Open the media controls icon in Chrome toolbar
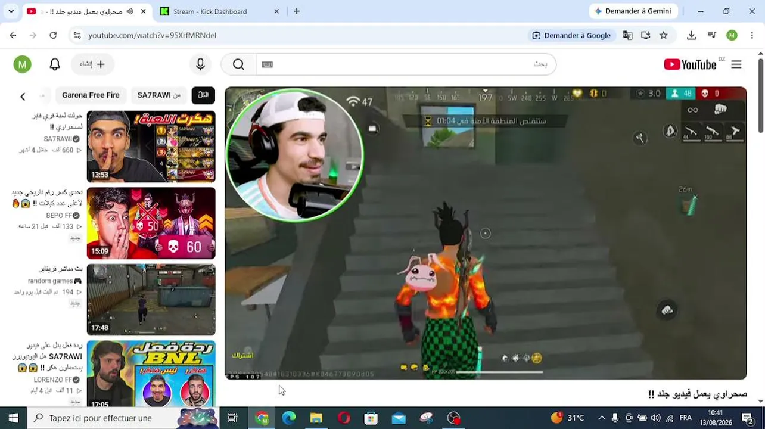Screen dimensions: 765x429 [x=711, y=35]
